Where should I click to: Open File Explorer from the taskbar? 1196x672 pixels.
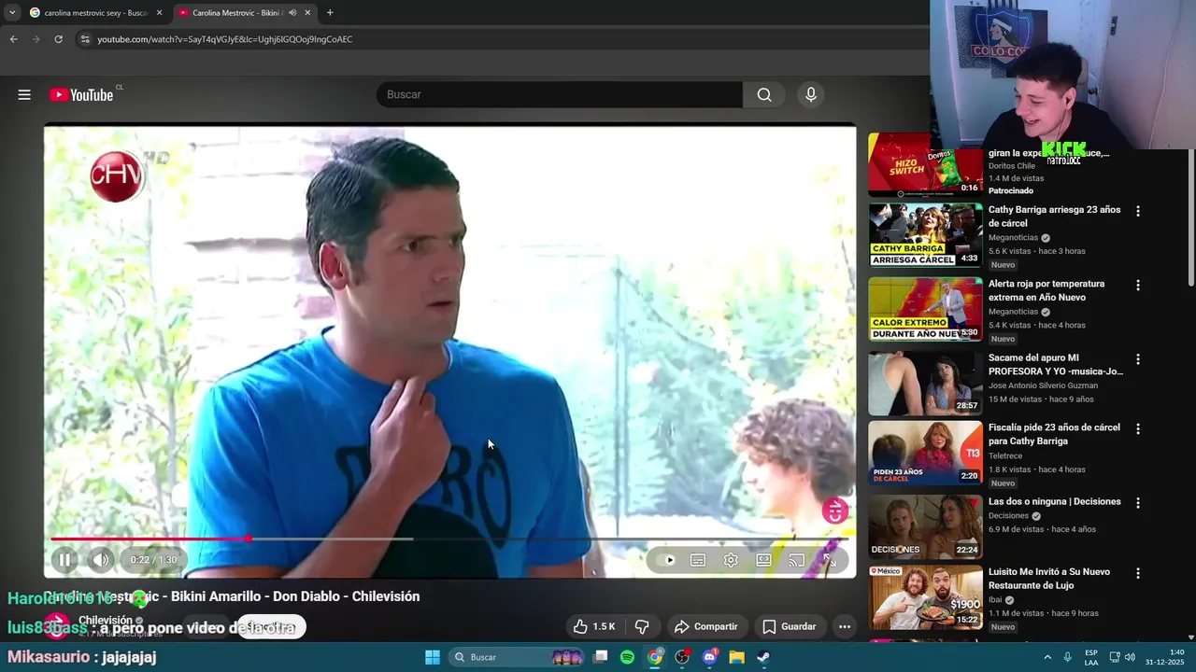[x=736, y=657]
